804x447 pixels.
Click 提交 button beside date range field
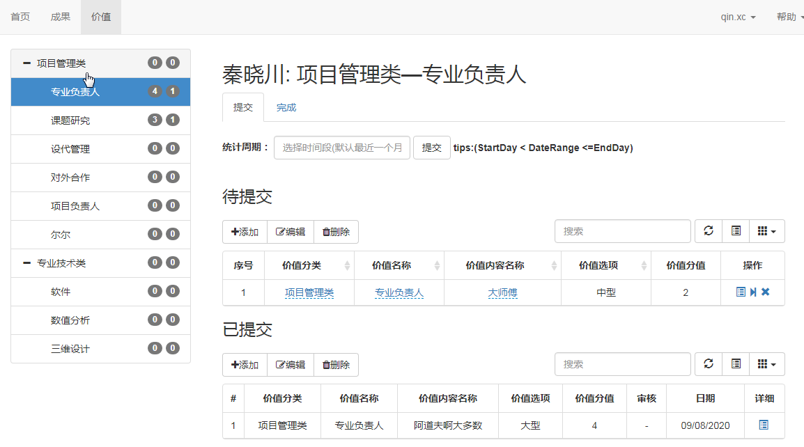point(431,148)
